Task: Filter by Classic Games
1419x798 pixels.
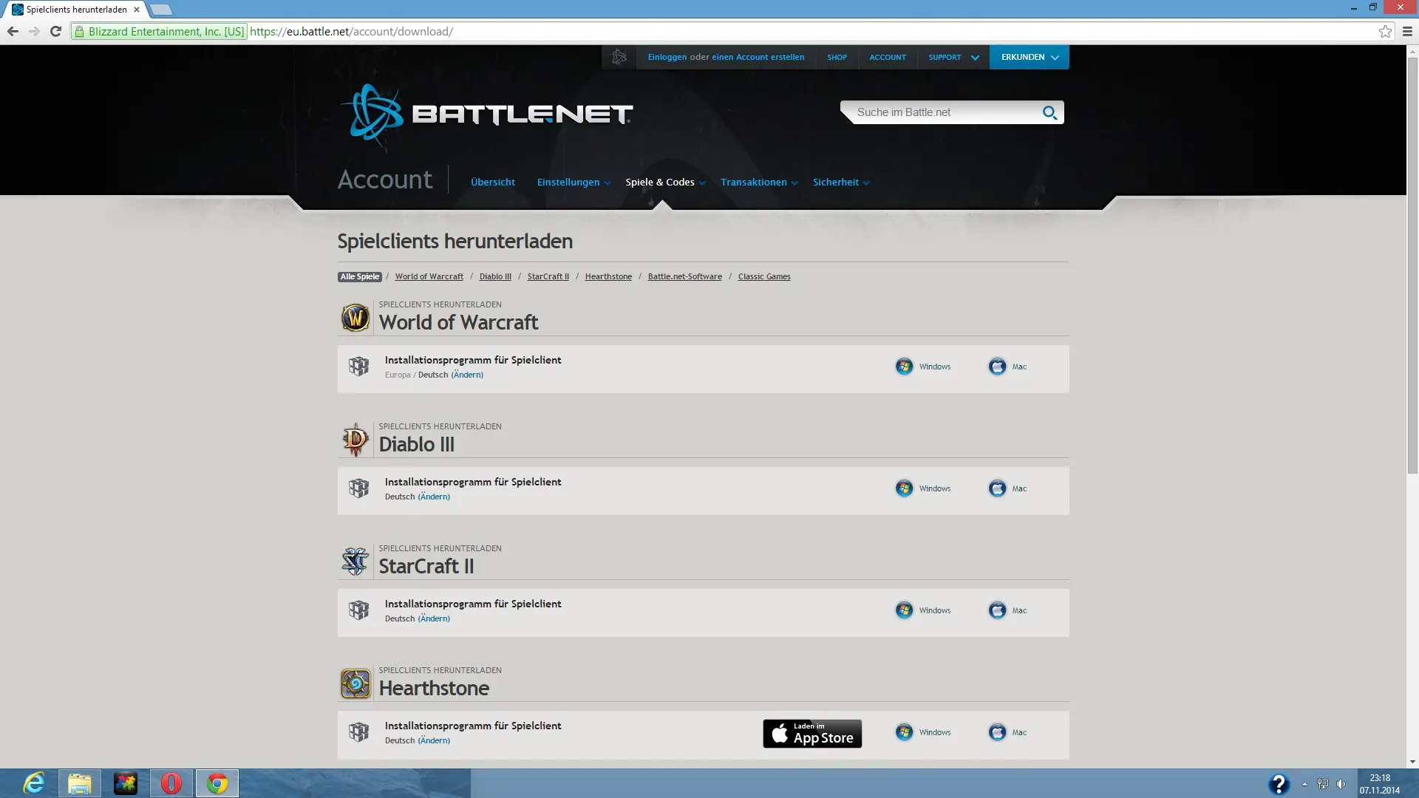Action: [764, 276]
